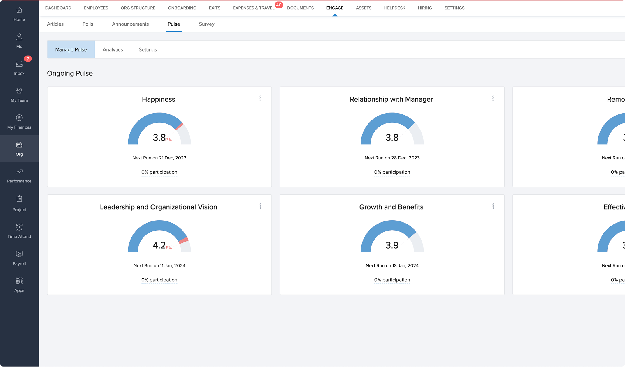Image resolution: width=625 pixels, height=367 pixels.
Task: Open the Project clipboard icon
Action: [19, 199]
